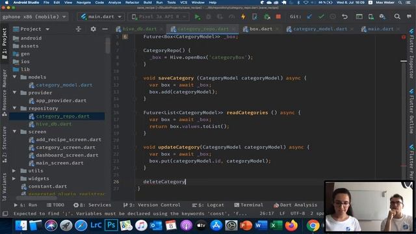Open the Version Control tool window
Viewport: 416px width, 234px height.
click(151, 205)
